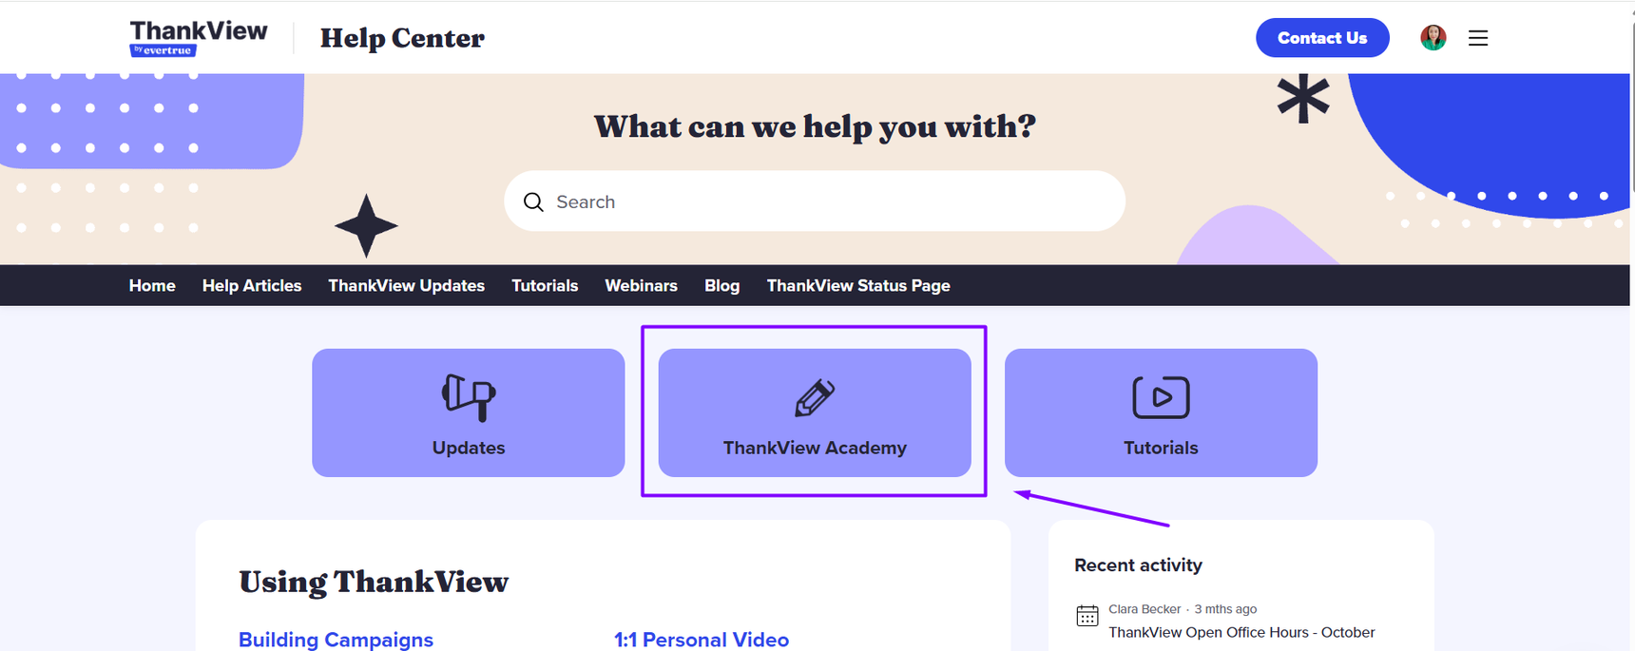Open the Blog navigation item
Image resolution: width=1635 pixels, height=651 pixels.
tap(721, 285)
